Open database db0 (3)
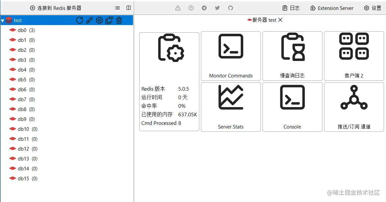 point(22,30)
